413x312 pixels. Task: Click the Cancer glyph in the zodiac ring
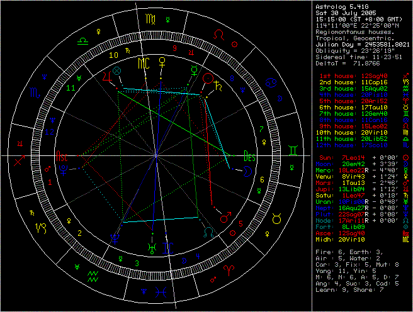point(271,82)
